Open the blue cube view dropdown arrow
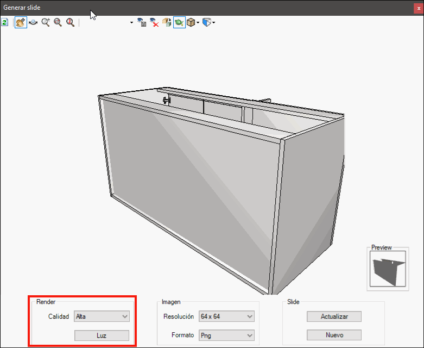The image size is (424, 348). [213, 22]
